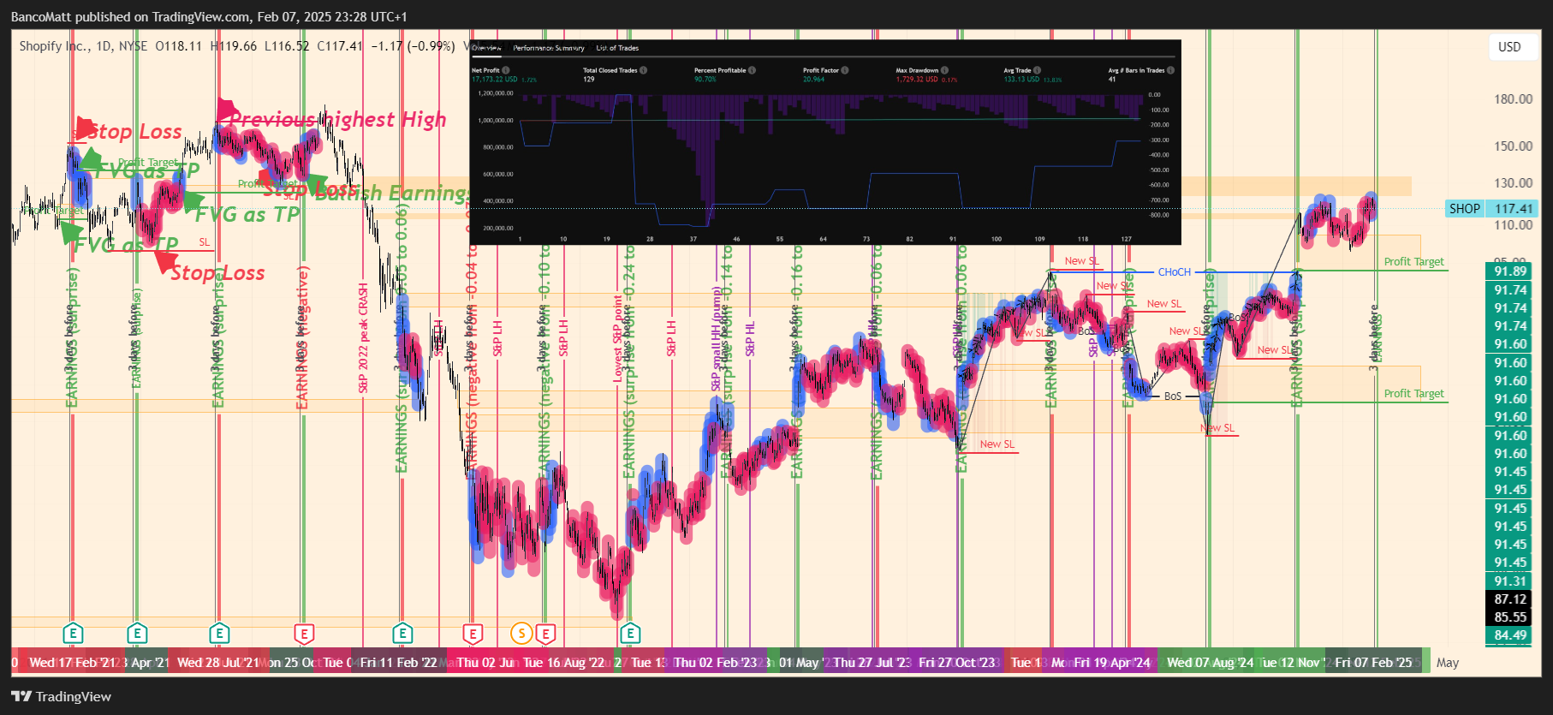Click the red earnings icon above Thu 02 Jun
1553x715 pixels.
point(472,634)
